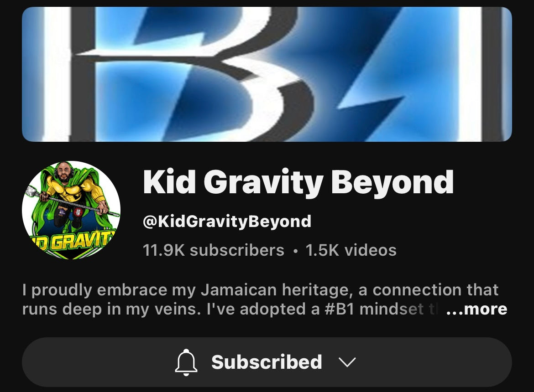Screen dimensions: 534x392
Task: Open the Kid Gravity superhero profile avatar
Action: (x=71, y=210)
